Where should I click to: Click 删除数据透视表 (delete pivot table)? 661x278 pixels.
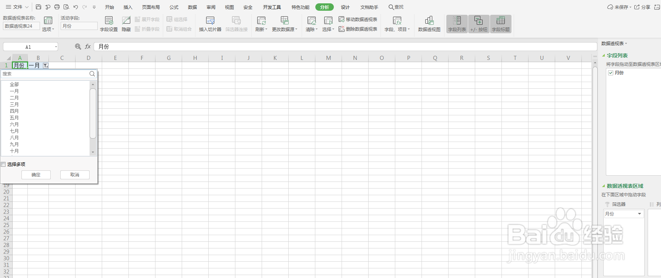[358, 29]
